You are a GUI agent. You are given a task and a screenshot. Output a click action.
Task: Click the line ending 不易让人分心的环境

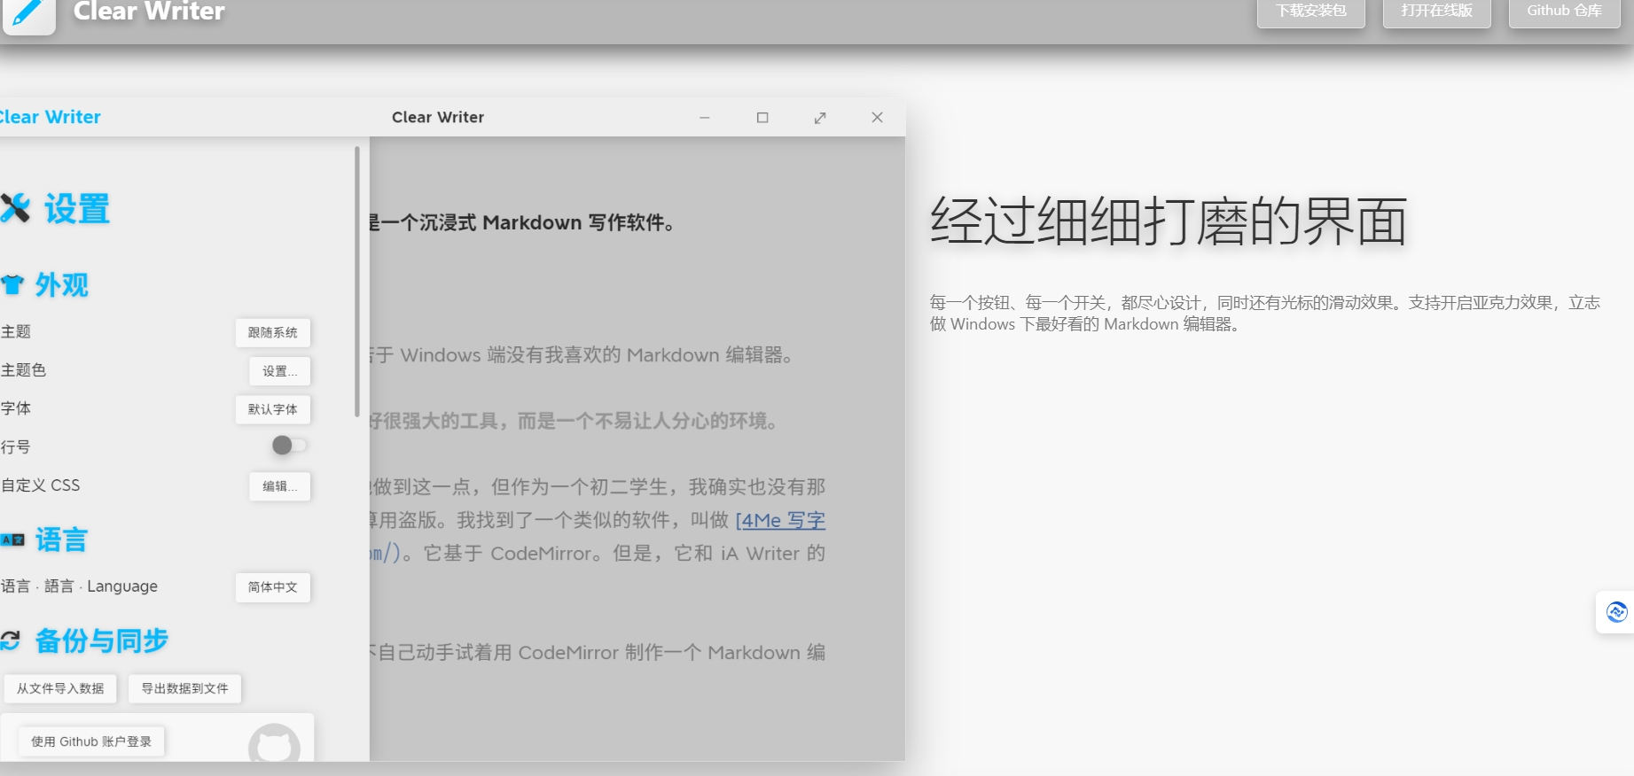pos(575,421)
